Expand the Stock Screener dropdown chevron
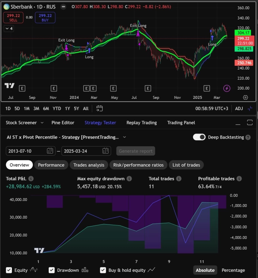The height and width of the screenshot is (278, 258). point(42,123)
